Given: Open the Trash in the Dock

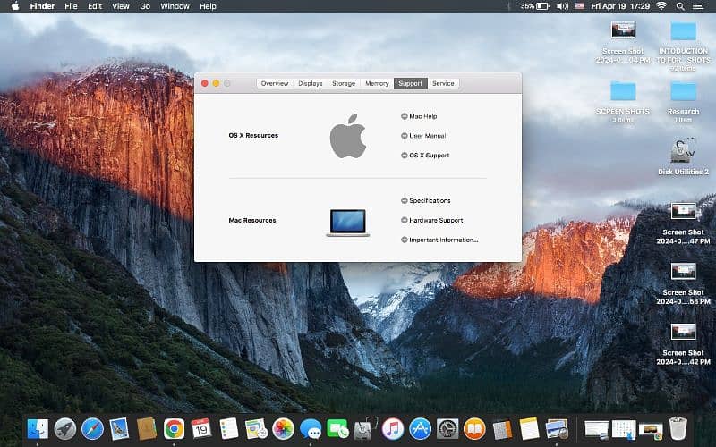Looking at the screenshot, I should [678, 429].
